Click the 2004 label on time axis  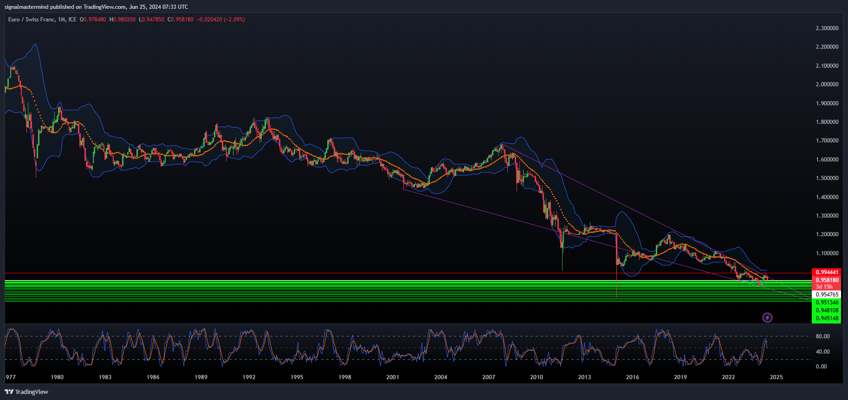pyautogui.click(x=440, y=377)
